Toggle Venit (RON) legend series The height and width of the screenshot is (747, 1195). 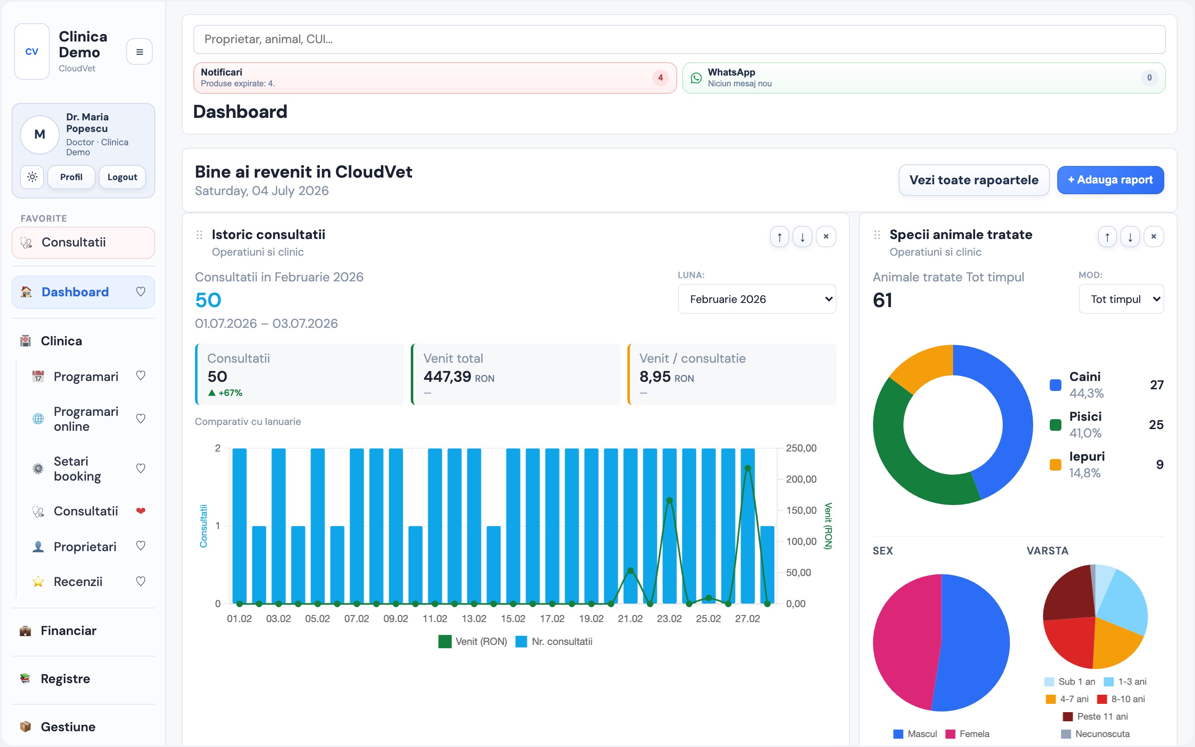[x=473, y=641]
